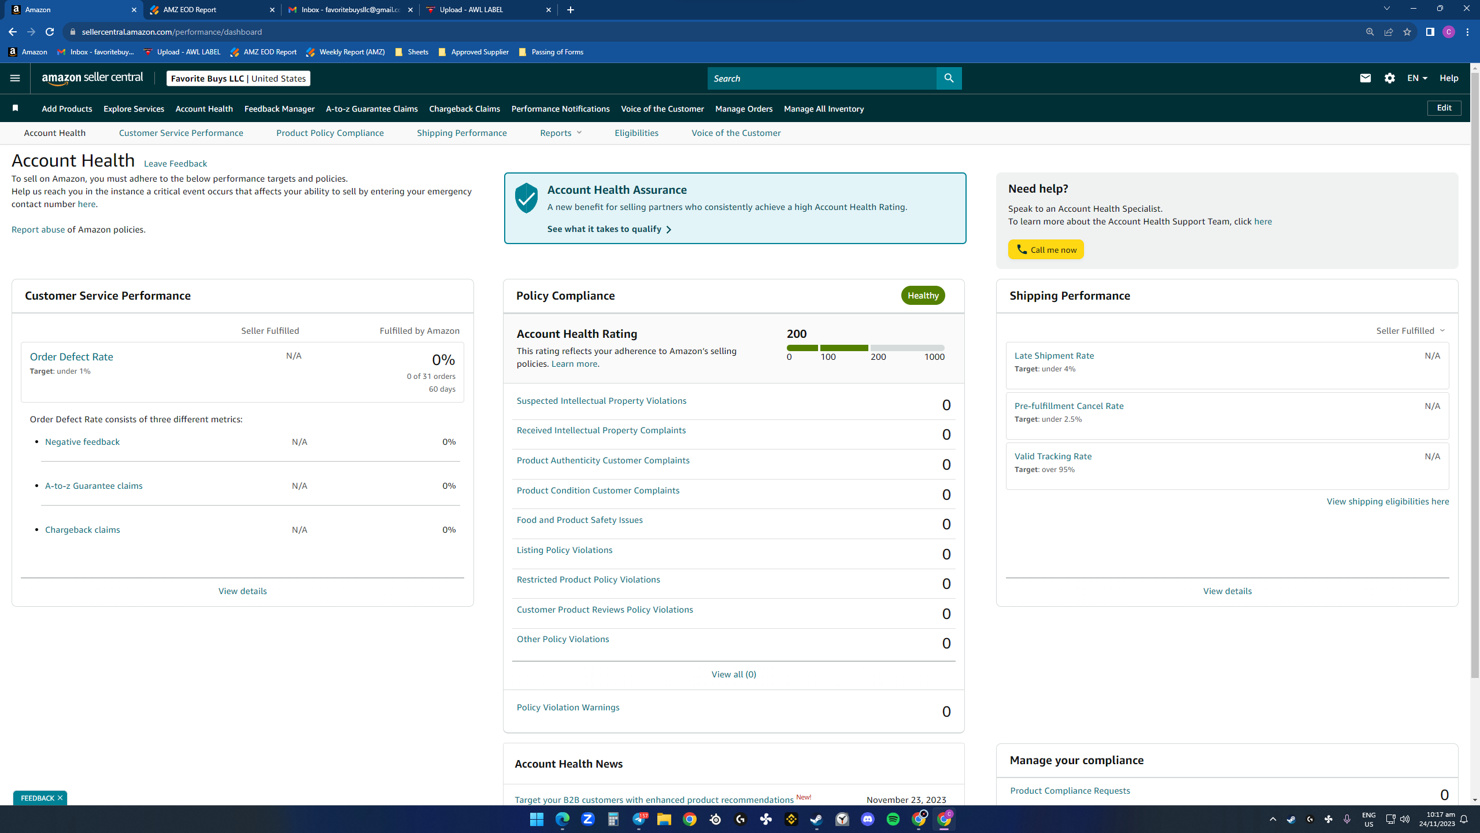Open the Eligibilities tab
Image resolution: width=1480 pixels, height=833 pixels.
click(637, 133)
